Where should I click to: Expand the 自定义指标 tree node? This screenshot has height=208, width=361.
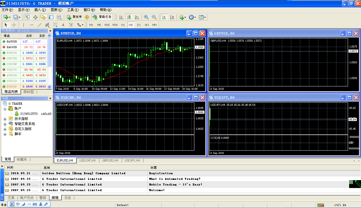coord(5,129)
